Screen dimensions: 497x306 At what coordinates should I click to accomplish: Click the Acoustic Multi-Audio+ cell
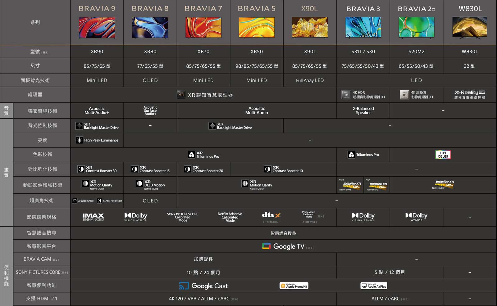(x=97, y=111)
